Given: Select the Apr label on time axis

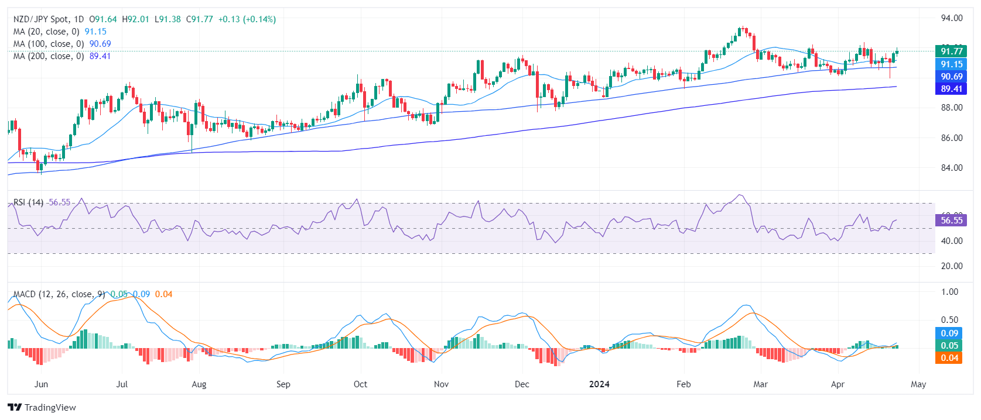Looking at the screenshot, I should pyautogui.click(x=838, y=384).
